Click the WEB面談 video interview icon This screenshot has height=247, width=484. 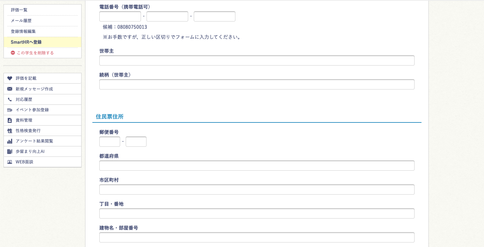9,162
